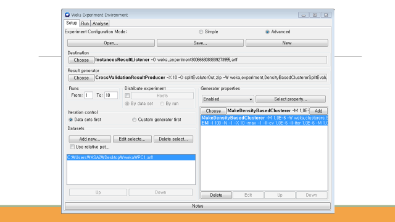Click Down in Generator properties

click(312, 195)
